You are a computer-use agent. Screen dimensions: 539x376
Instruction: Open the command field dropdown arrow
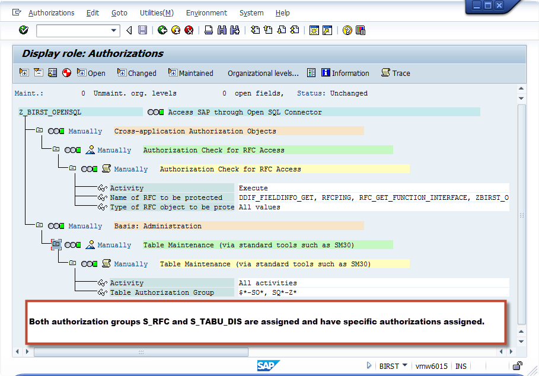coord(114,30)
